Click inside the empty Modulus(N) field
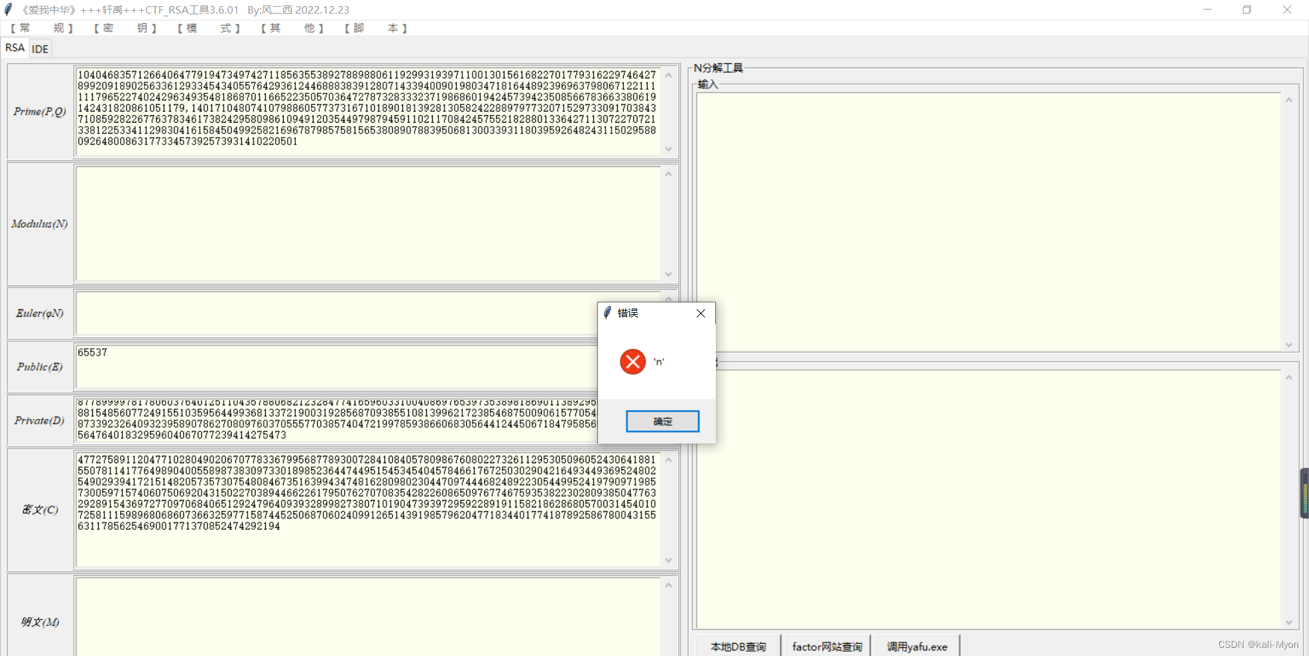The width and height of the screenshot is (1309, 656). [368, 223]
